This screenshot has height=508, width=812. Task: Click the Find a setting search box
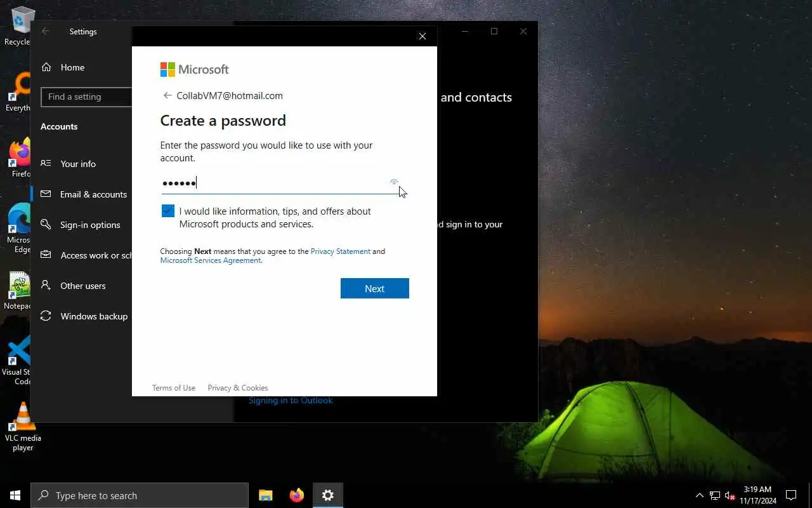(86, 97)
